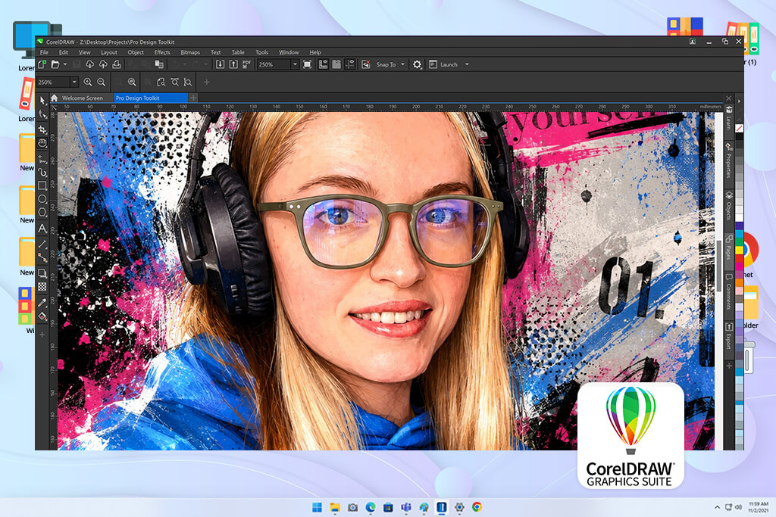This screenshot has width=776, height=517.
Task: Click the New document icon
Action: [x=42, y=64]
